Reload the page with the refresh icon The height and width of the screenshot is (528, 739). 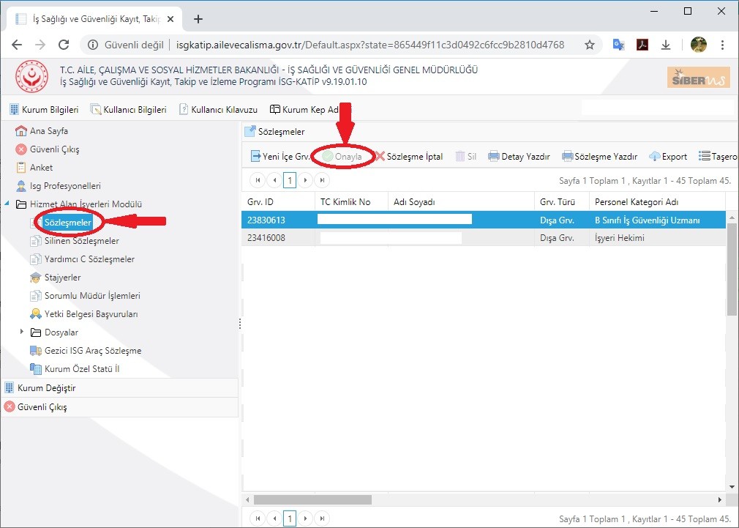point(64,45)
